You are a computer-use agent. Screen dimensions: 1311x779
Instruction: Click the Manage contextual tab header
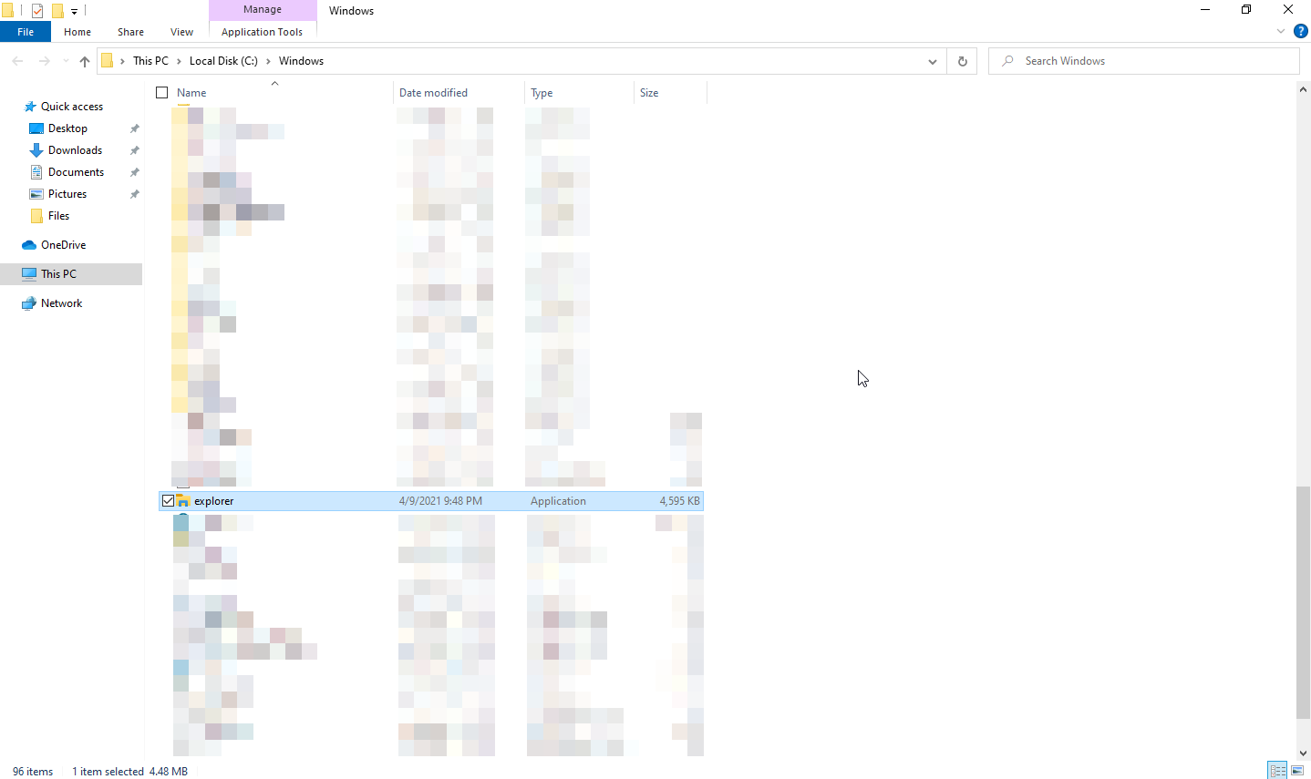[x=263, y=10]
